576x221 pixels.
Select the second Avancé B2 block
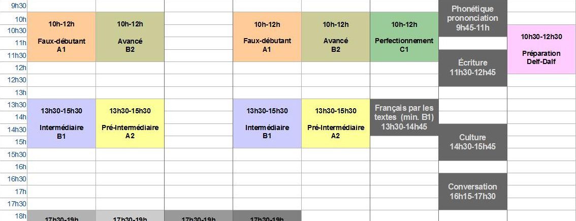pos(336,37)
